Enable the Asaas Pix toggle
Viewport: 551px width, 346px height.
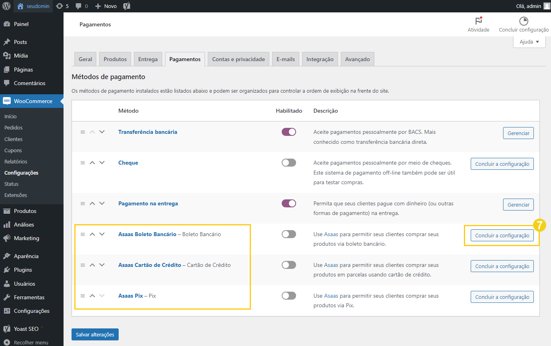click(289, 296)
